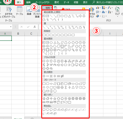Switch to the 数式 tab
The width and height of the screenshot is (123, 119).
pyautogui.click(x=57, y=2)
